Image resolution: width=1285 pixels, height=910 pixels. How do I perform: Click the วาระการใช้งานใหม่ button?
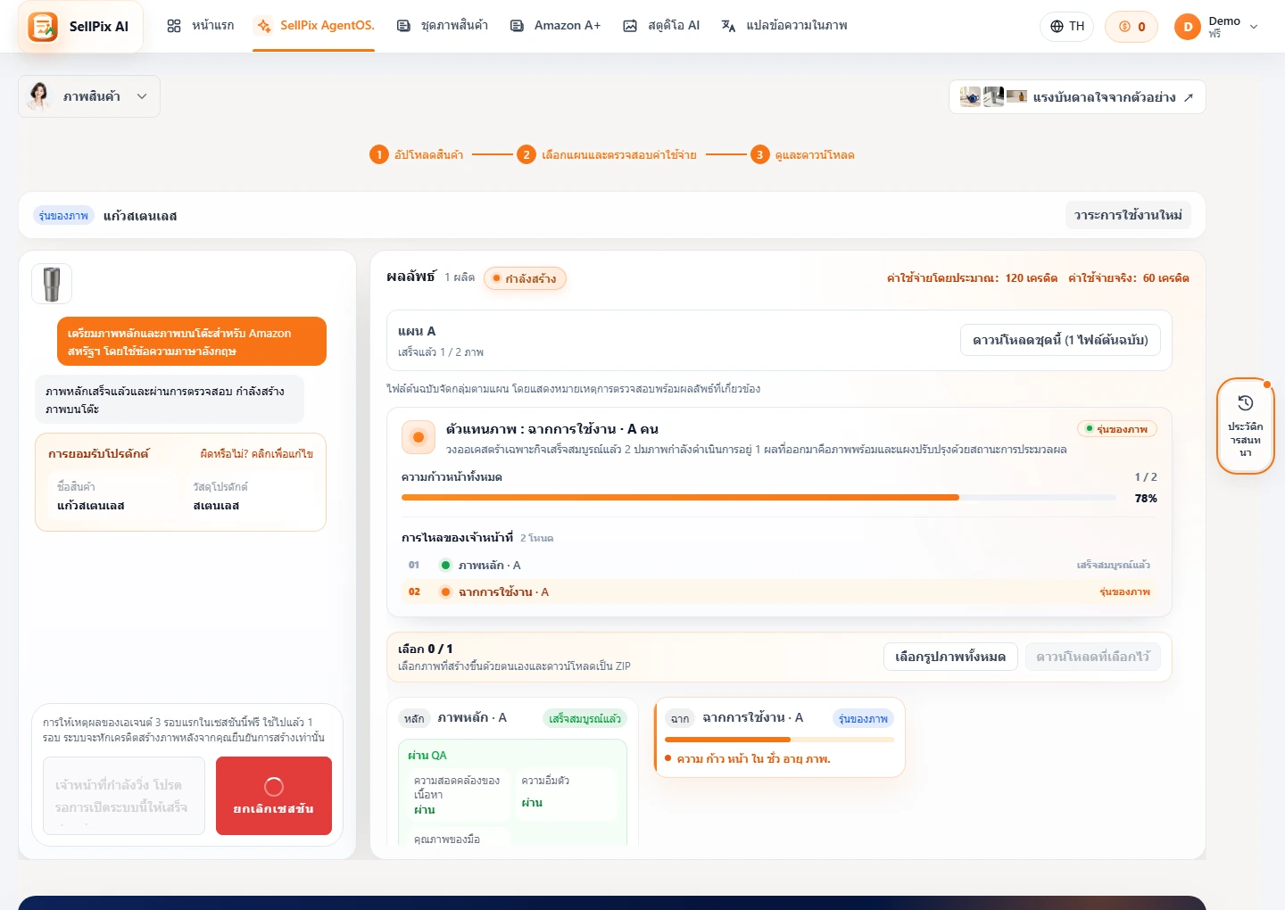pyautogui.click(x=1128, y=215)
